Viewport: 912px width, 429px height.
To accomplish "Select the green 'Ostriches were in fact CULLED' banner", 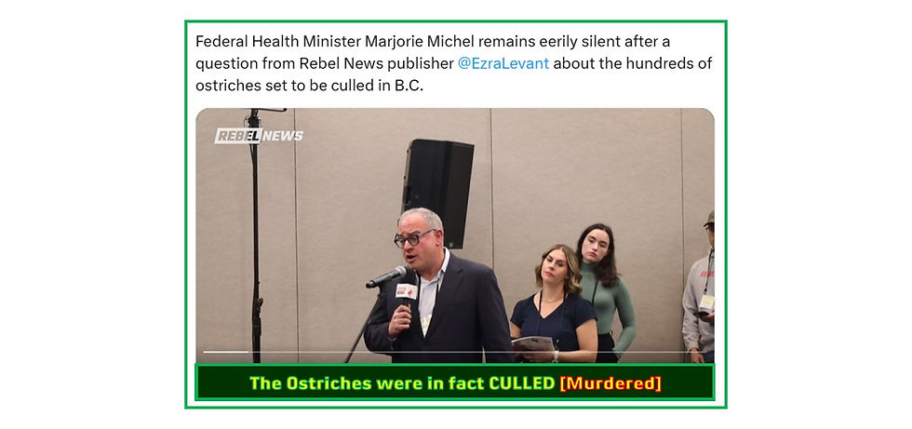I will (455, 383).
